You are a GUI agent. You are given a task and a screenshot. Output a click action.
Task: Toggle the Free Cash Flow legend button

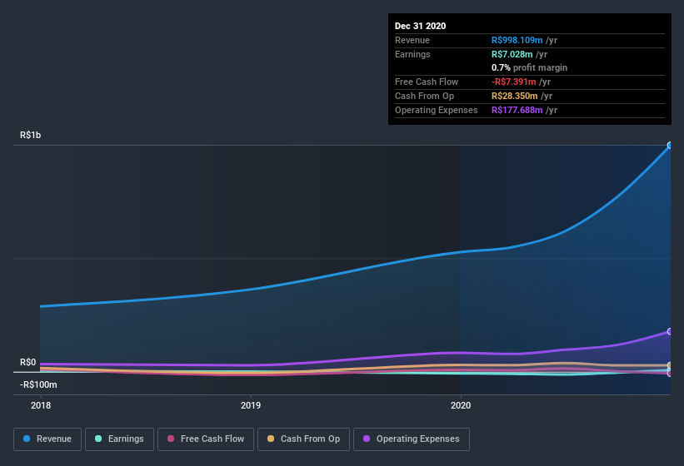(206, 439)
